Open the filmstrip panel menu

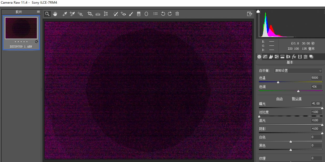click(38, 12)
